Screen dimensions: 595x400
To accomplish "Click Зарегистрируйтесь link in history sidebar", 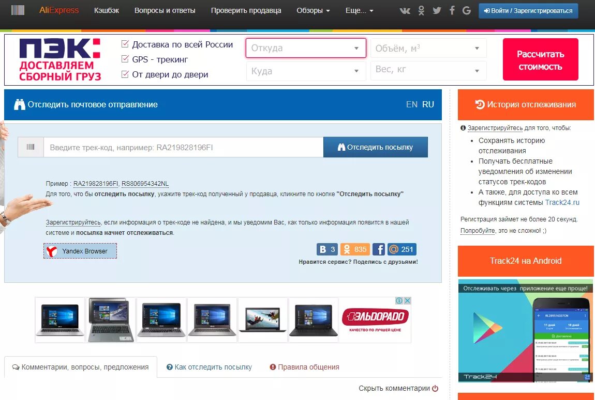I will [x=495, y=128].
